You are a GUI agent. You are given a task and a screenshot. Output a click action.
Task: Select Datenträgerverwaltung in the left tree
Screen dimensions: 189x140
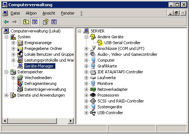point(45,89)
